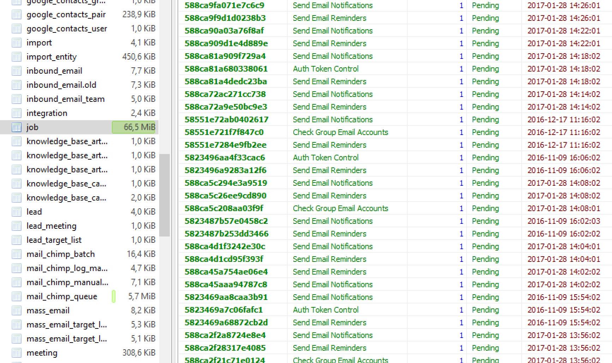Click the green 66,5 MiB size bar for job

(133, 127)
